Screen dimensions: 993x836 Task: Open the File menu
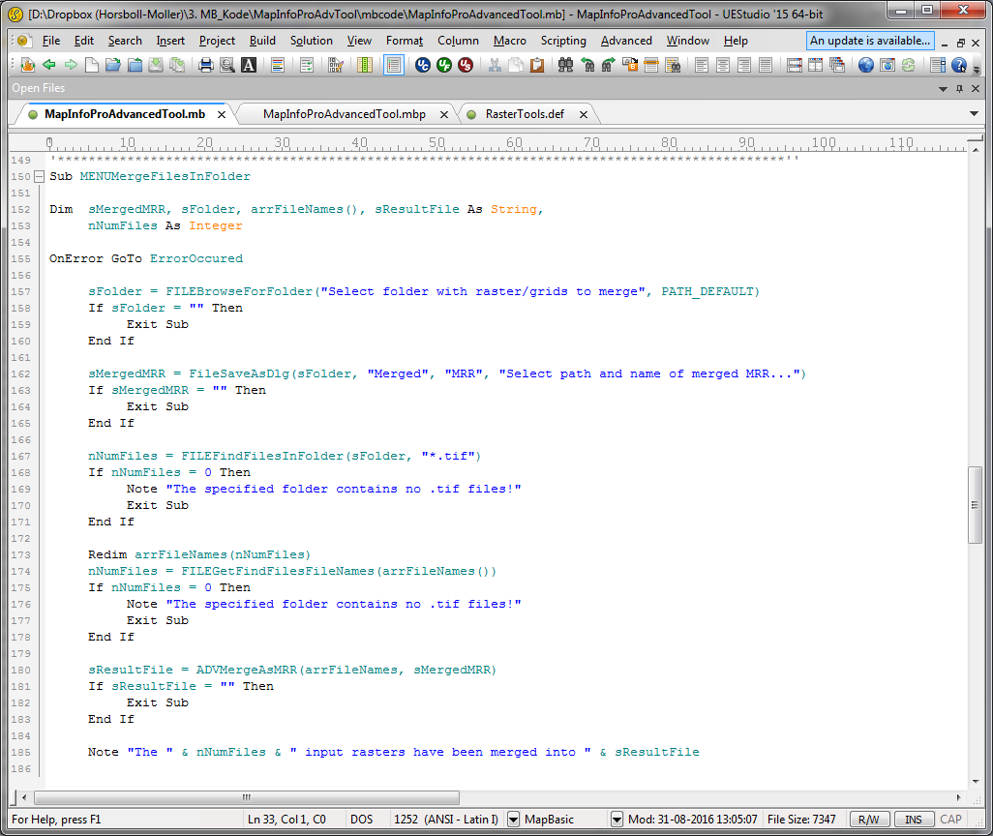[51, 41]
